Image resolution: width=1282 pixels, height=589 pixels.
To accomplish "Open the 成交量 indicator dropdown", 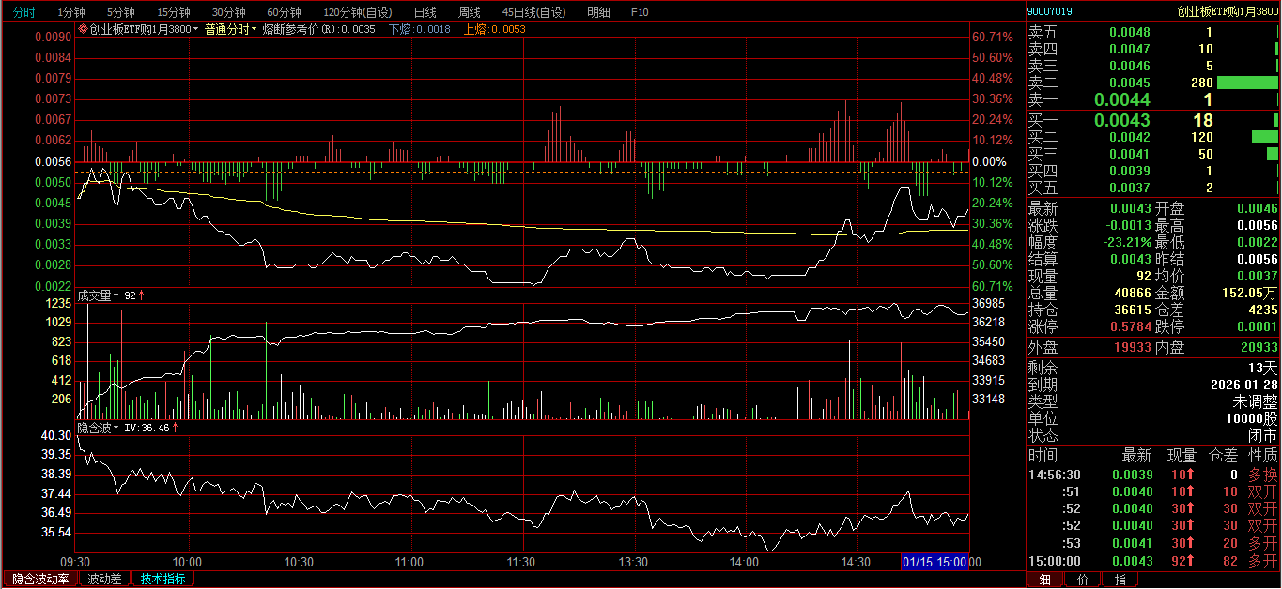I will [x=116, y=295].
